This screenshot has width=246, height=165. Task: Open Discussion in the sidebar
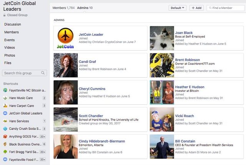13,24
